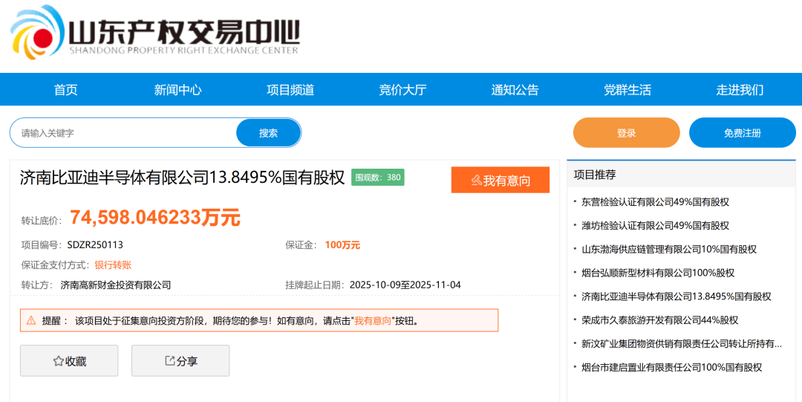Open 潍坊检验认证有限公司49%国有股权 link
This screenshot has width=802, height=402.
(x=655, y=225)
